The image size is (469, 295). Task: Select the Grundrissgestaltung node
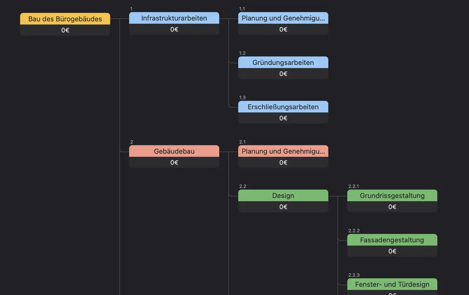pos(392,196)
